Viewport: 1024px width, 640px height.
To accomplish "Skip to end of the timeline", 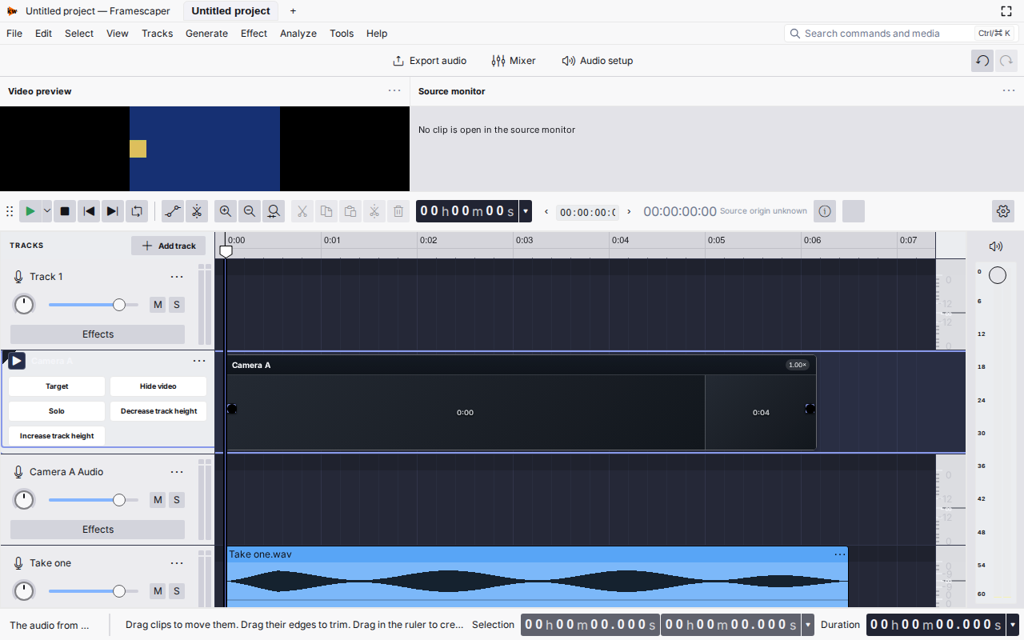I will (113, 211).
